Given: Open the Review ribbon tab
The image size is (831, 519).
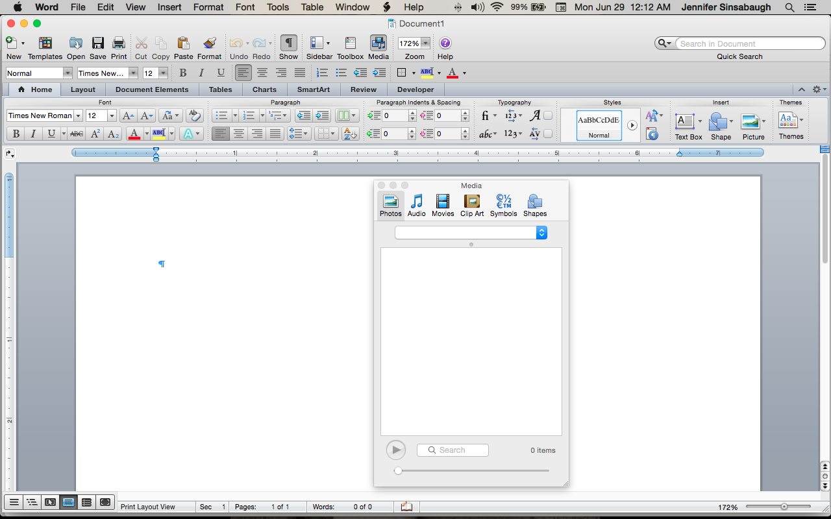Looking at the screenshot, I should pyautogui.click(x=364, y=90).
